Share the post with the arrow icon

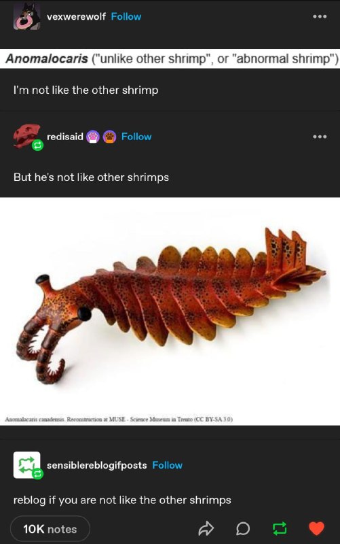pyautogui.click(x=206, y=528)
